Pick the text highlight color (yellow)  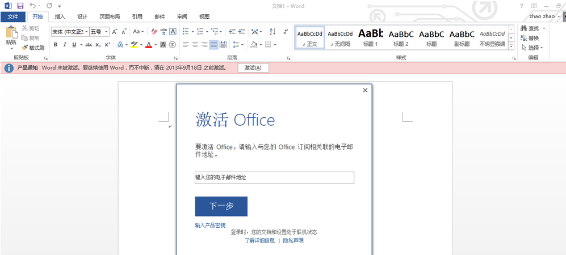coord(135,45)
